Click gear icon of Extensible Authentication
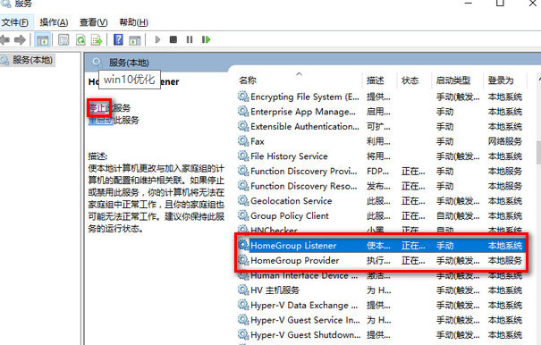Screen dimensions: 541x345 point(243,126)
